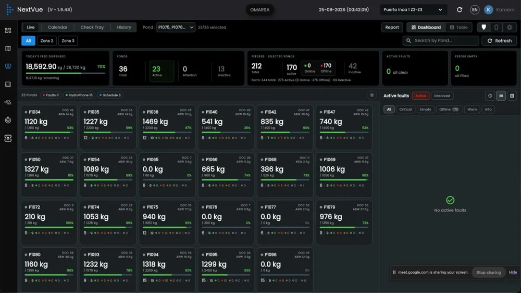
Task: Toggle Resolved faults filter
Action: pos(442,96)
